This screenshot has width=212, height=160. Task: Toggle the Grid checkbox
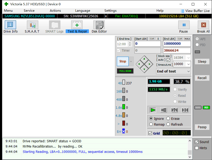150,133
